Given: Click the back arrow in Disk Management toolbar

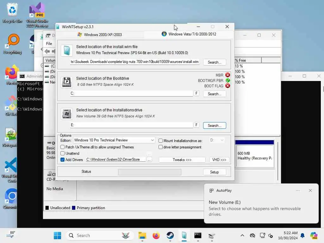Looking at the screenshot, I should coord(47,51).
